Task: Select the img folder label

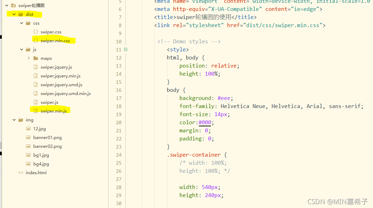Action: (x=30, y=120)
